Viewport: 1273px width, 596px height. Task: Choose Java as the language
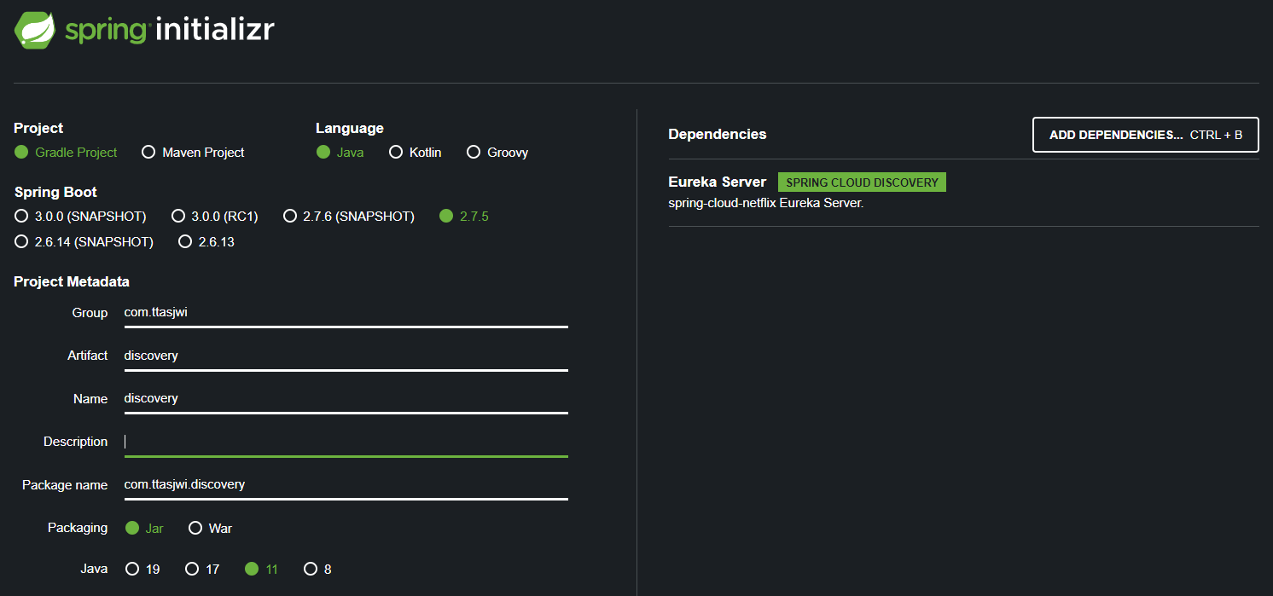click(340, 153)
